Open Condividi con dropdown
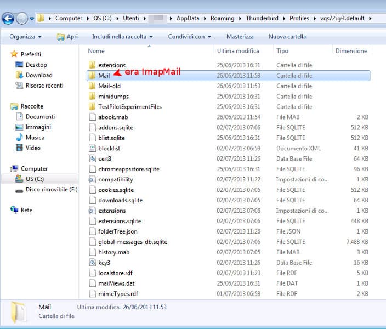The image size is (386, 329). tap(190, 37)
